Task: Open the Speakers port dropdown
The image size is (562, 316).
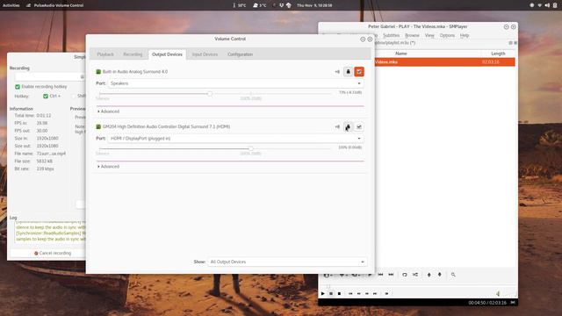Action: pyautogui.click(x=235, y=83)
